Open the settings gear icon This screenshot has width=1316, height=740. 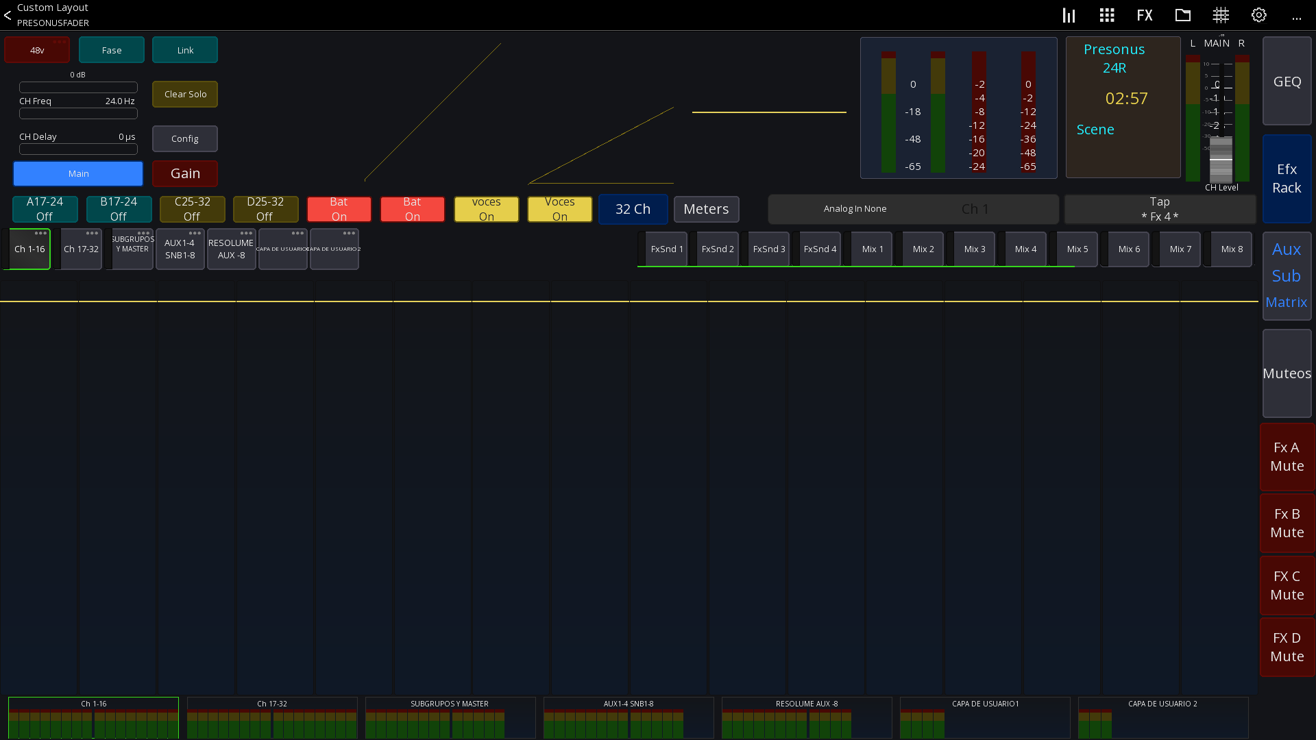(1259, 15)
